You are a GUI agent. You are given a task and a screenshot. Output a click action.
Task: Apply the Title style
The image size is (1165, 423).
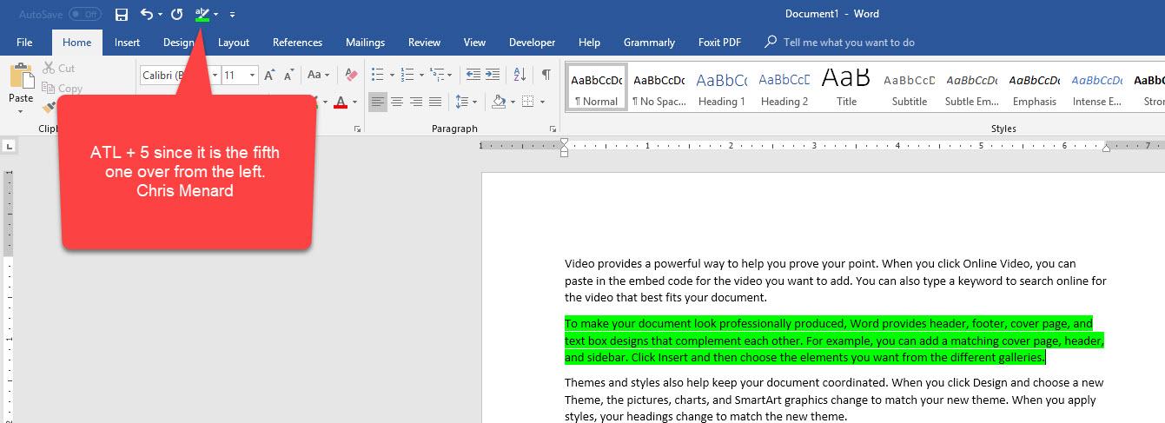coord(846,88)
